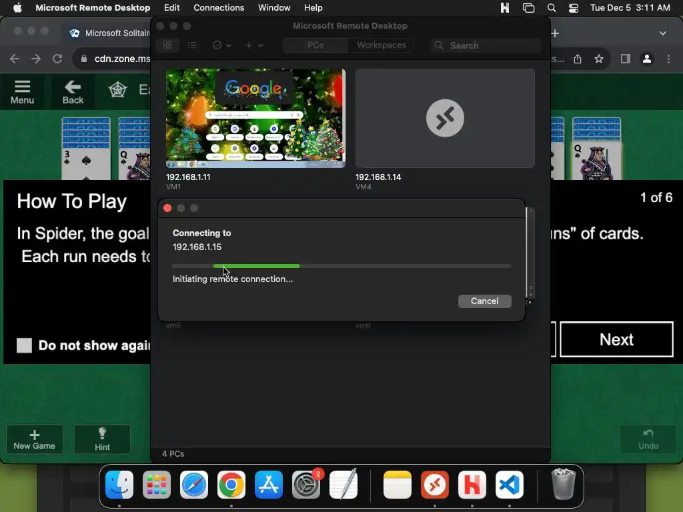Open the Help menu
Viewport: 683px width, 512px height.
(313, 7)
